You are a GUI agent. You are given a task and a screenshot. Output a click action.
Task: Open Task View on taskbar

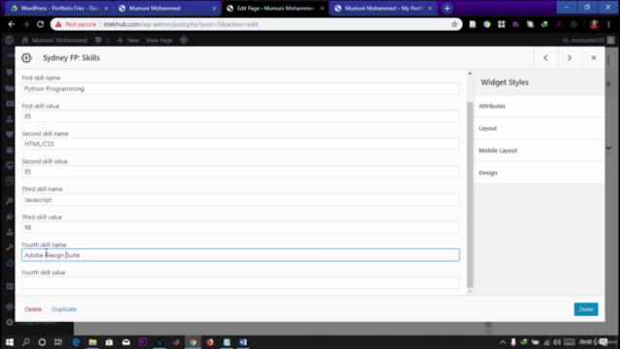coord(58,342)
